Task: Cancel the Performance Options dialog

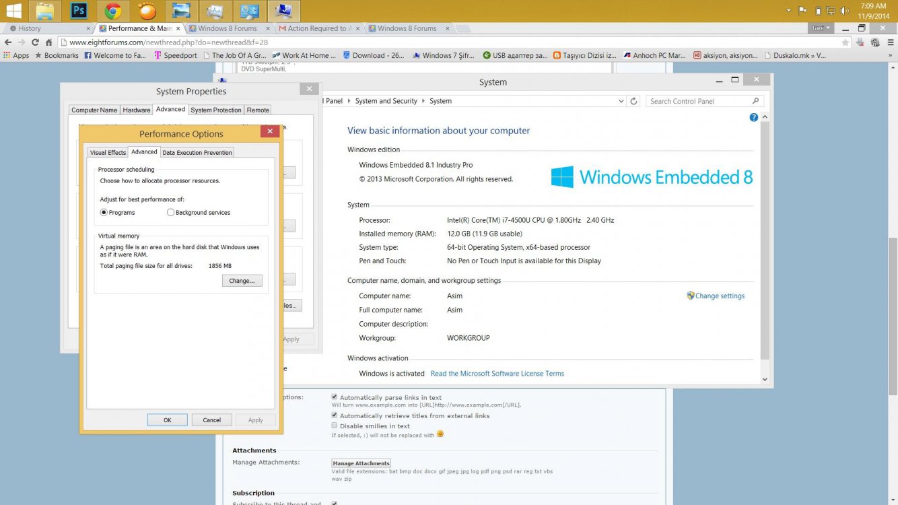Action: click(212, 419)
